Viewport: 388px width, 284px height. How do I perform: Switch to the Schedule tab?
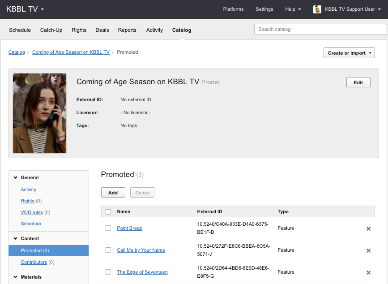coord(20,30)
